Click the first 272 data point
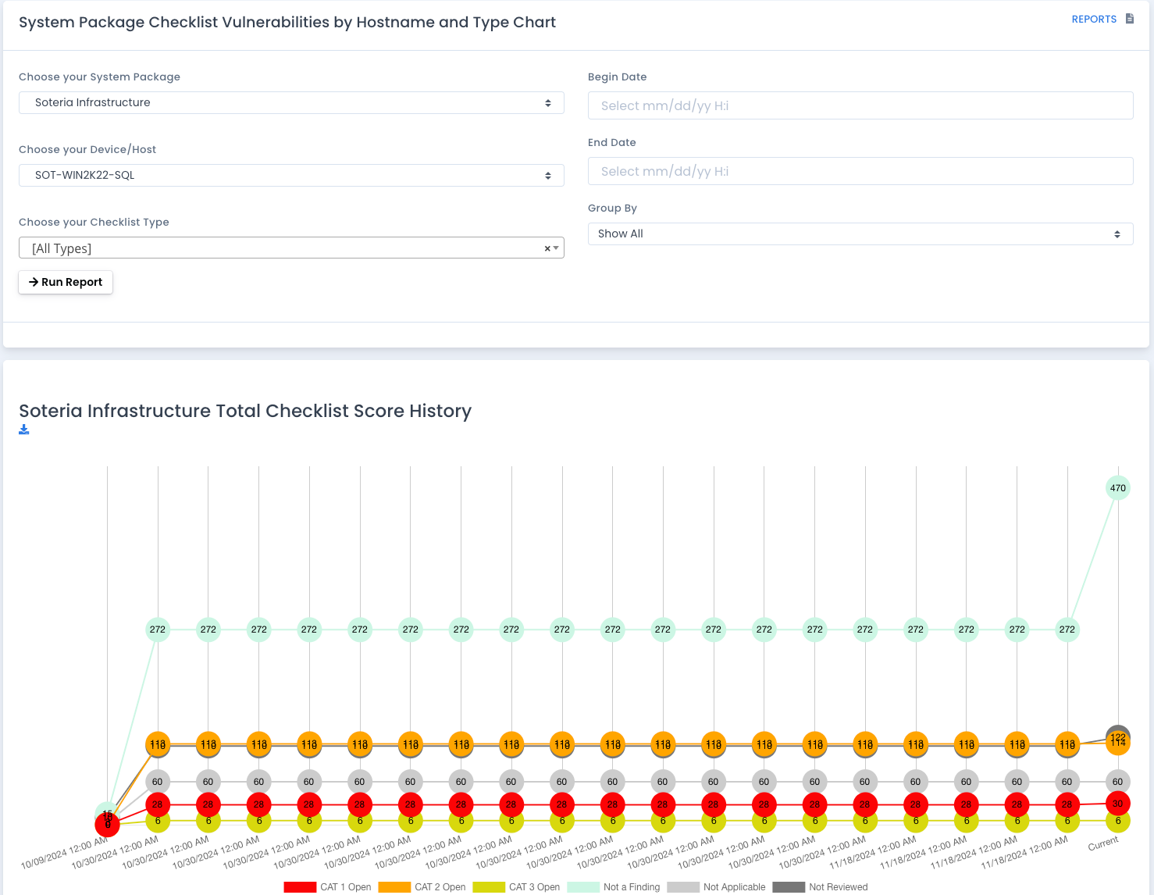Screen dimensions: 1154x895 [158, 629]
